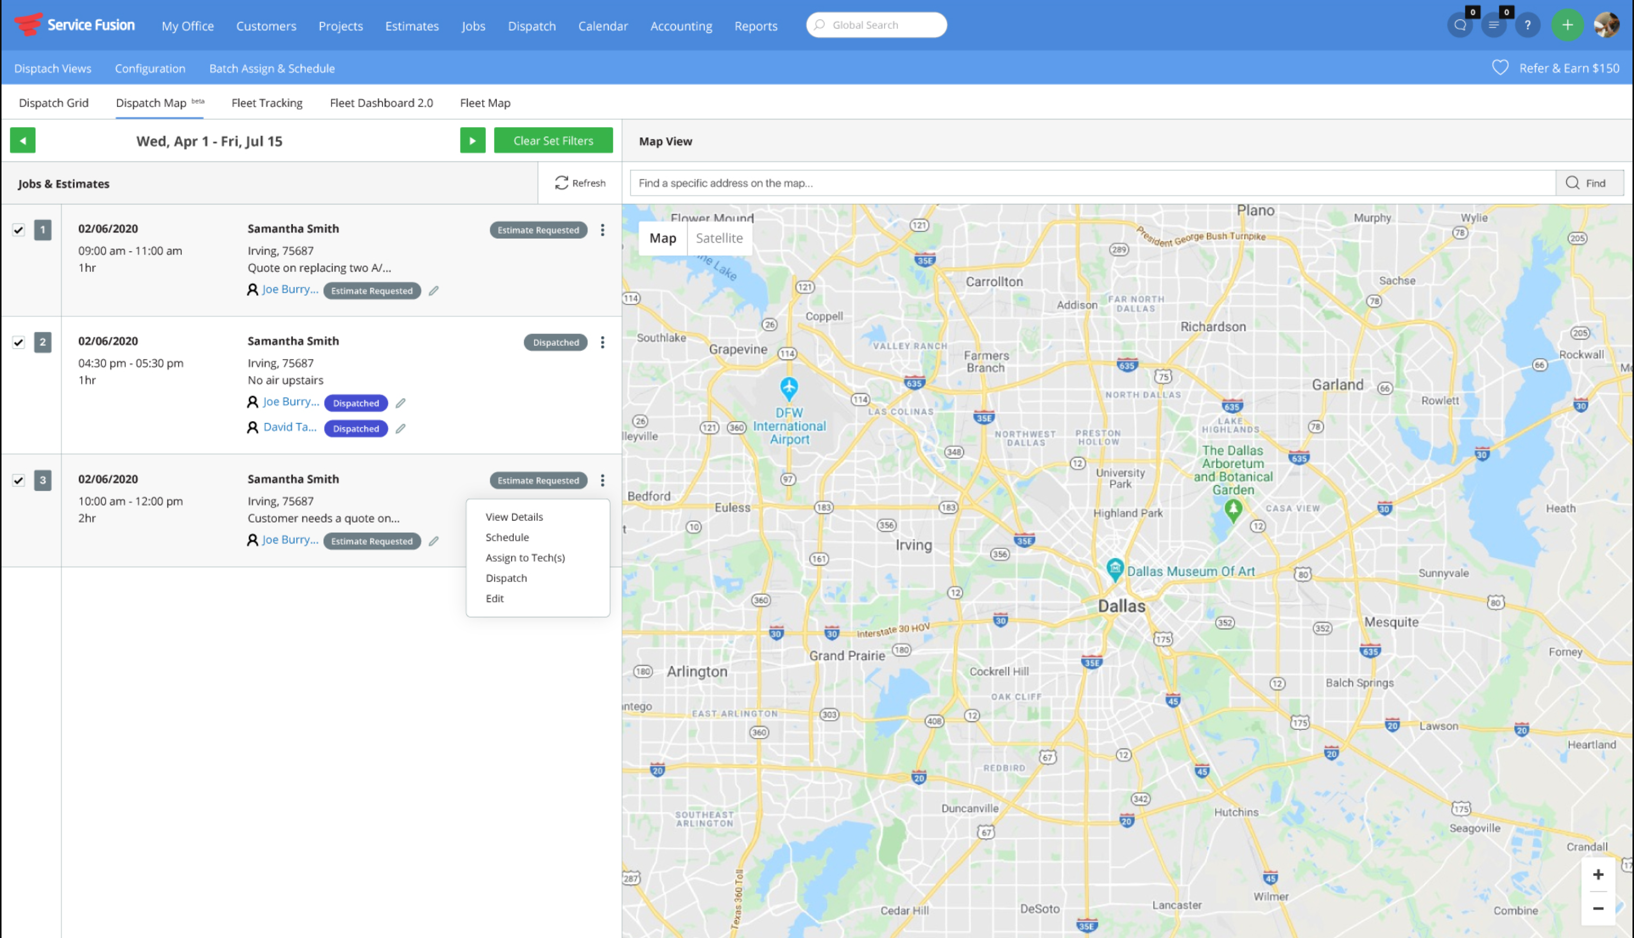Advance to next date range arrow
The height and width of the screenshot is (938, 1634).
(x=472, y=140)
